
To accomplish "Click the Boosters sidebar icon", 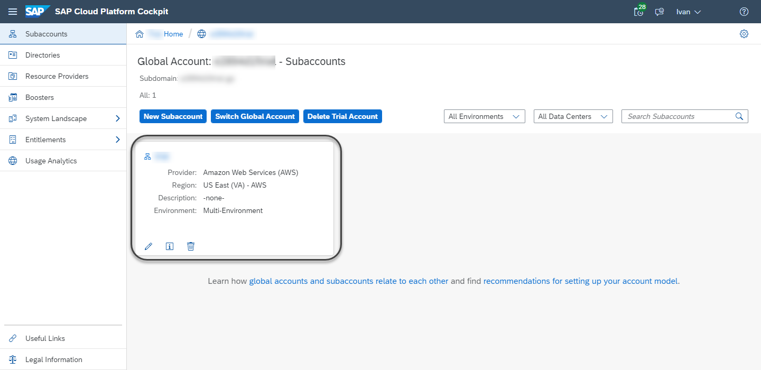I will [13, 97].
